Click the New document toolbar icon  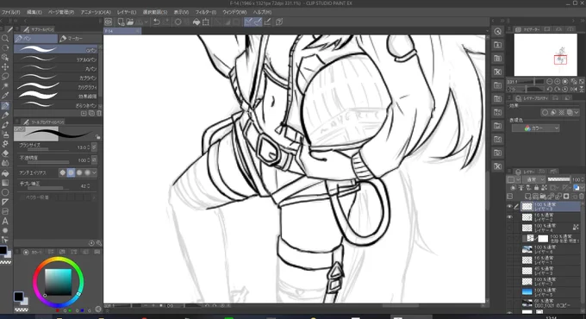(121, 22)
